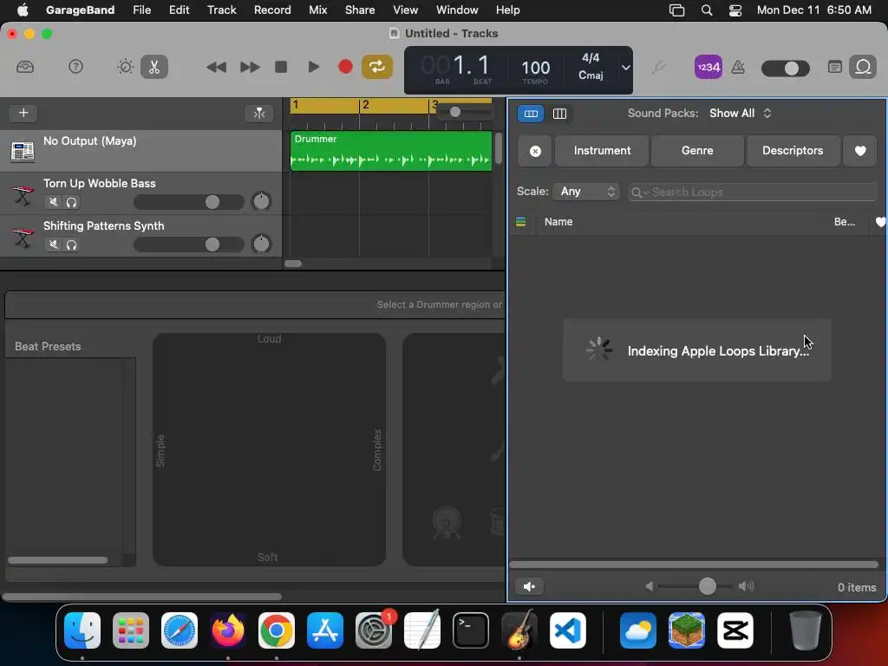
Task: Click the Descriptors filter button
Action: (x=793, y=151)
